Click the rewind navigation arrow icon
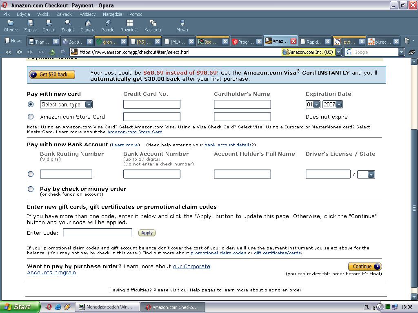The height and width of the screenshot is (313, 418). tap(9, 52)
